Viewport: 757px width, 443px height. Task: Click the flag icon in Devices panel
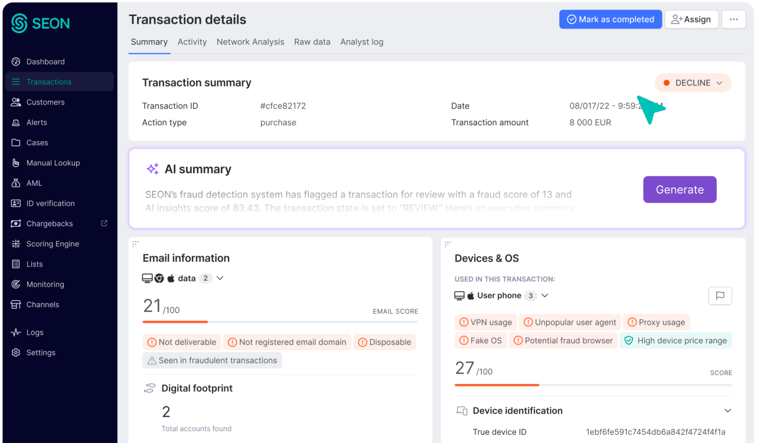(x=720, y=296)
